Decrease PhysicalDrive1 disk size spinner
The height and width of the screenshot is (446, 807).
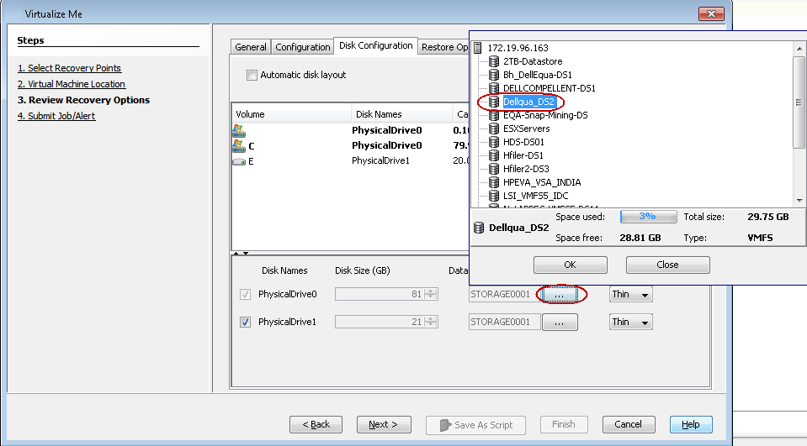(432, 325)
